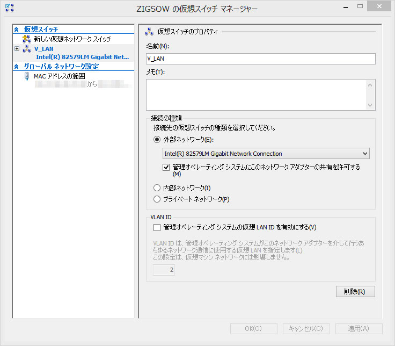Viewport: 395px width, 346px height.
Task: Click the Virtual Switch Manager title bar icon
Action: click(10, 8)
